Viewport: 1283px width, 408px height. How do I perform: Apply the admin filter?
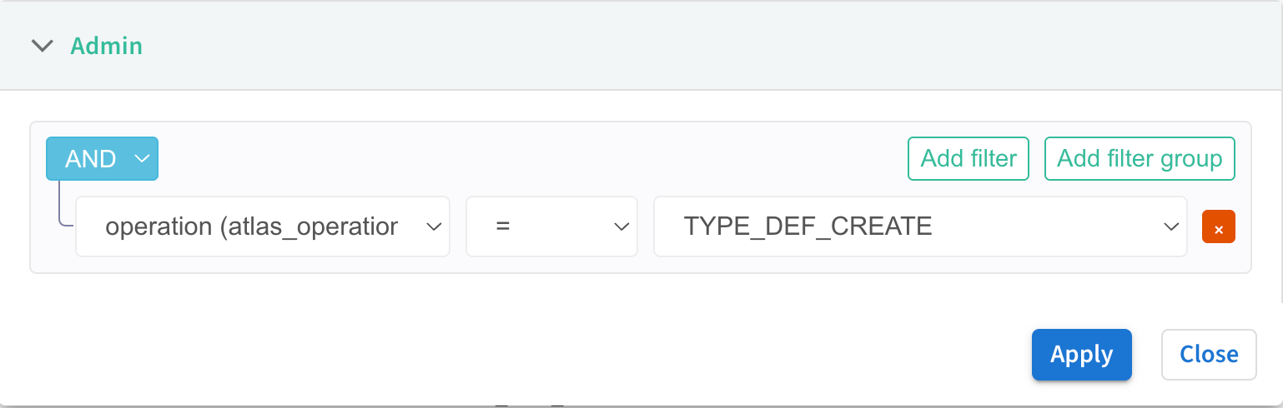pos(1081,355)
